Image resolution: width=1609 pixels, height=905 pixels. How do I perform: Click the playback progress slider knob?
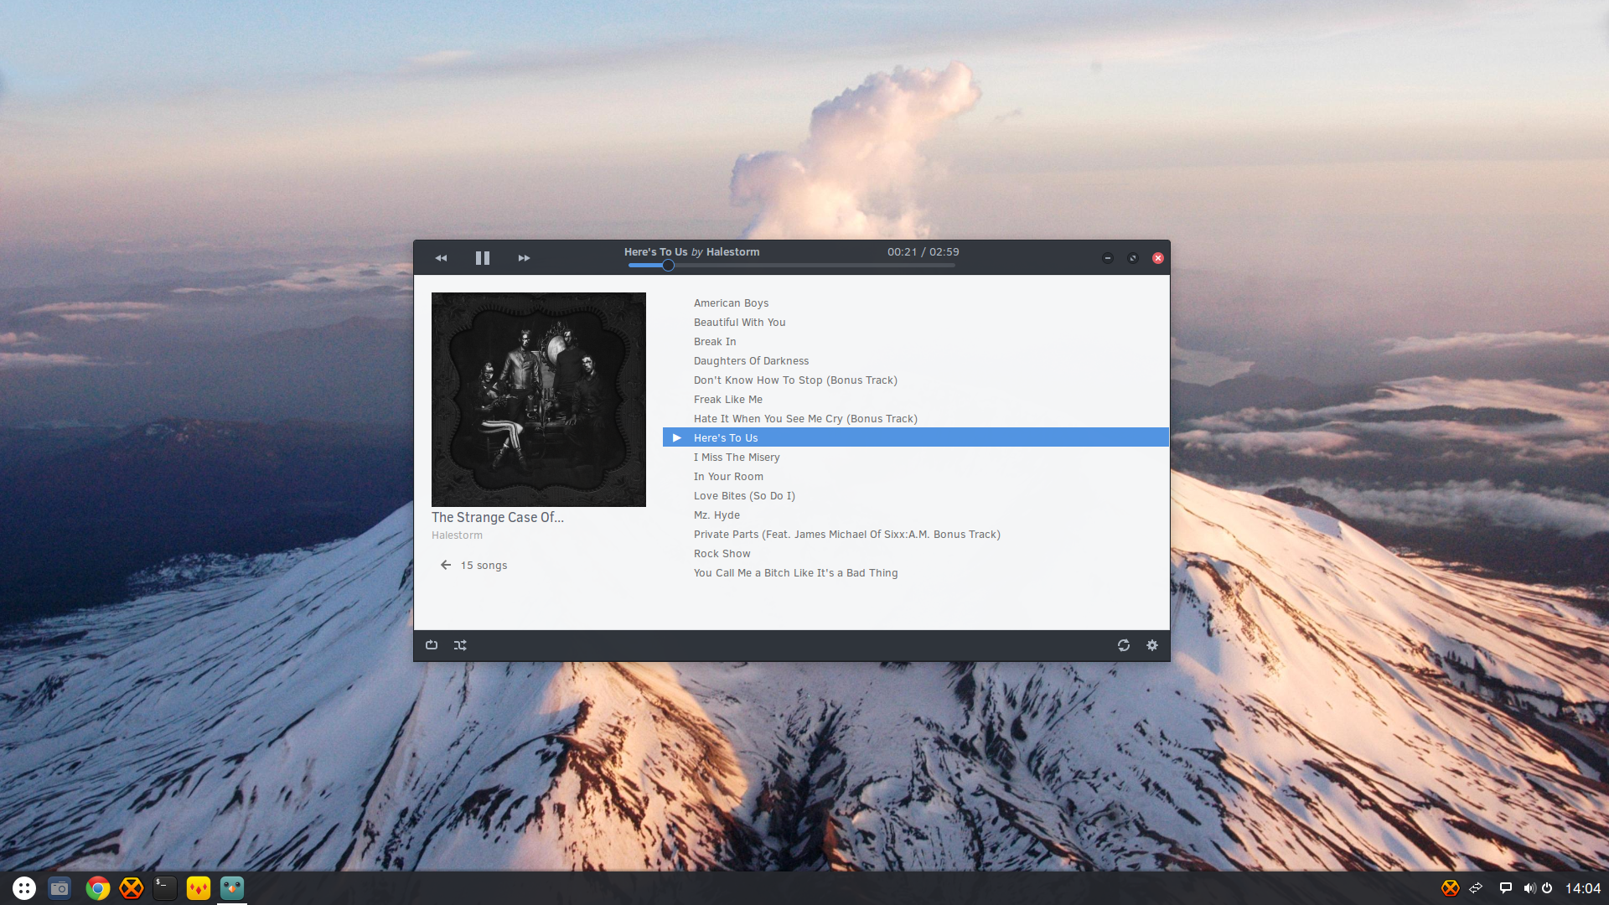pos(668,266)
